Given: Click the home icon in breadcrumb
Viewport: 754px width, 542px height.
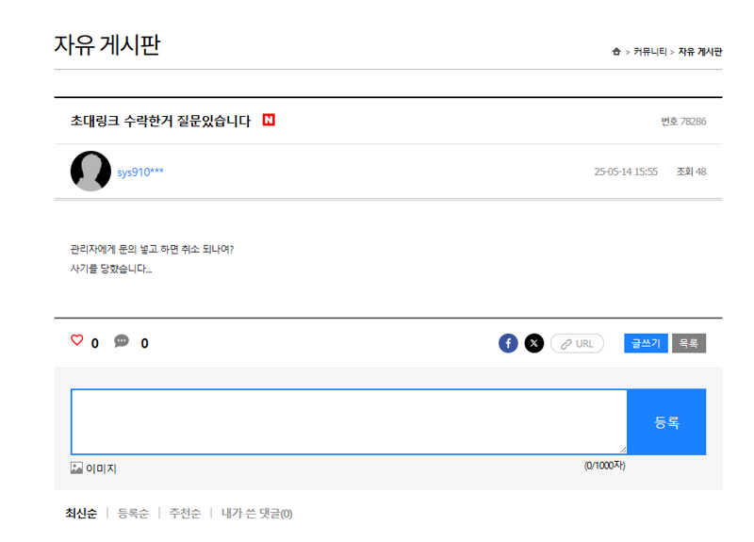Looking at the screenshot, I should pyautogui.click(x=616, y=51).
